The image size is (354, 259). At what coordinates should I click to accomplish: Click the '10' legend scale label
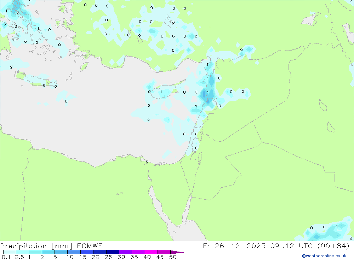(x=70, y=257)
